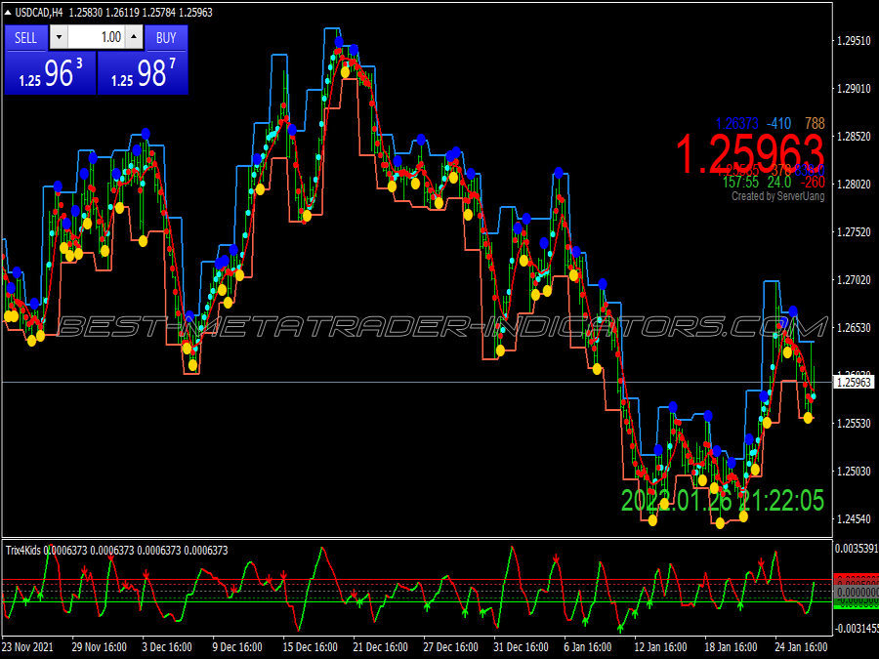Screen dimensions: 879x659
Task: Click the 31 Dec 16:00 time label
Action: click(x=521, y=646)
